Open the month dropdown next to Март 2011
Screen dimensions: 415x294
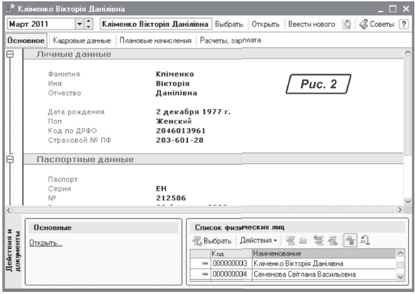click(x=79, y=24)
